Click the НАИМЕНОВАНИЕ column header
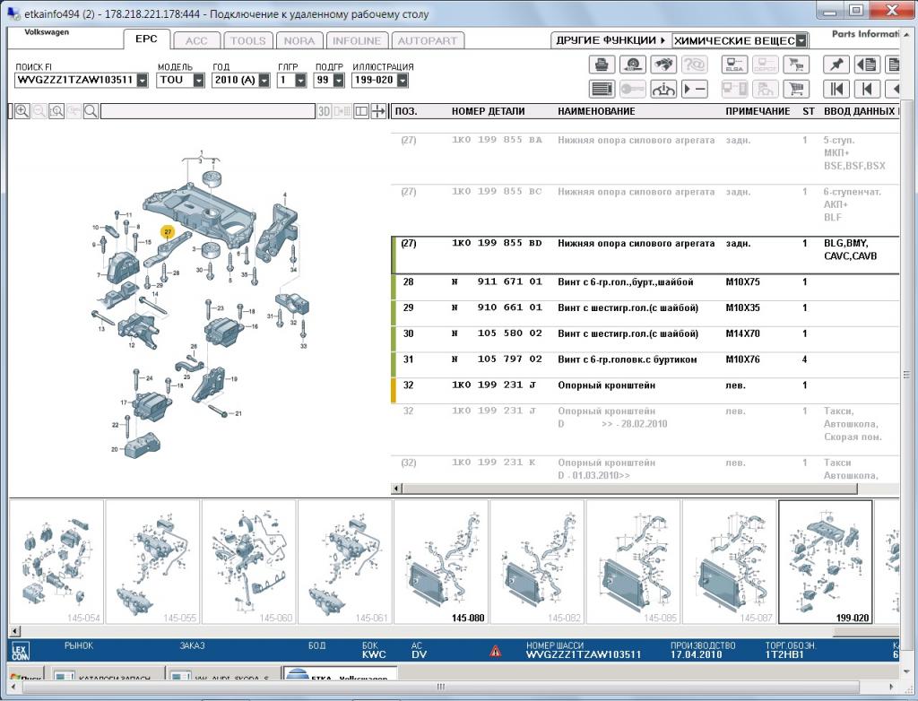Image resolution: width=918 pixels, height=701 pixels. (596, 111)
